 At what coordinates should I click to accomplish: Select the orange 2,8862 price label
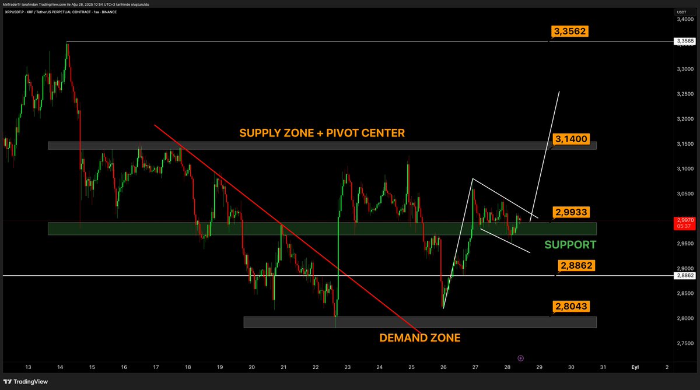click(x=577, y=265)
